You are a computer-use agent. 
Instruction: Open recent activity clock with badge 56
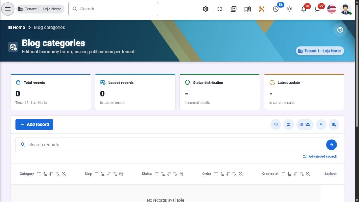point(276,9)
